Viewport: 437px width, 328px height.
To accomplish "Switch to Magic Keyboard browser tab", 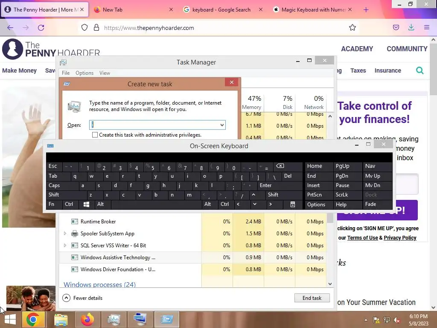I will coord(313,10).
